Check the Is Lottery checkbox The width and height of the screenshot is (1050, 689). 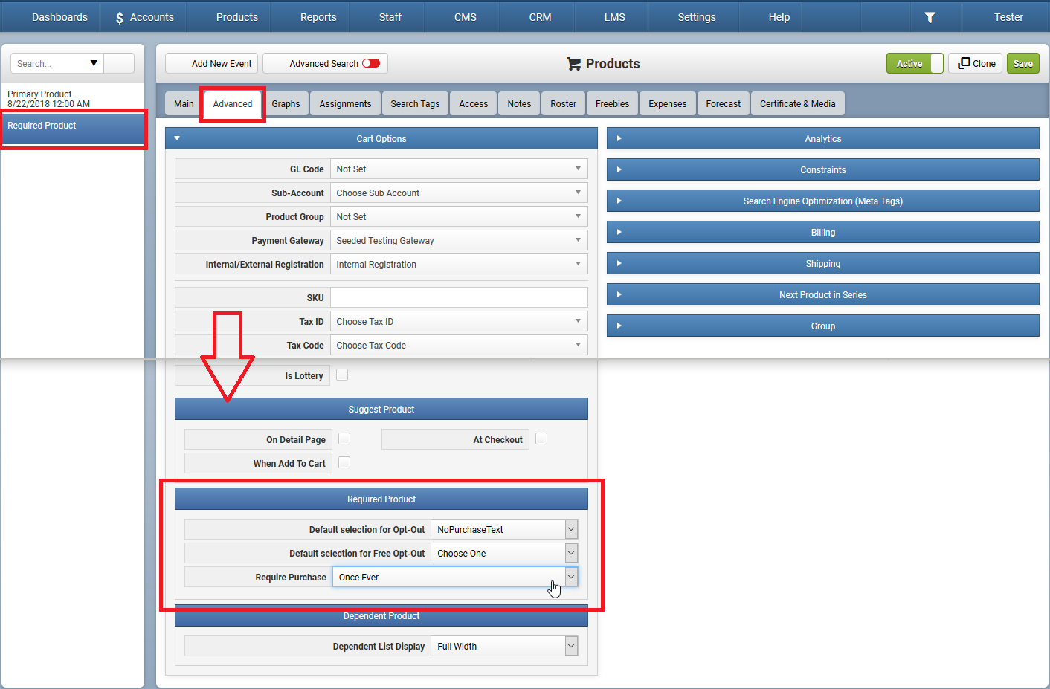[x=342, y=375]
